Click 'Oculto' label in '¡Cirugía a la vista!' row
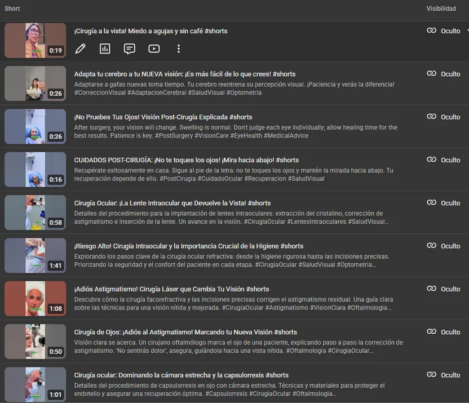 click(x=450, y=31)
